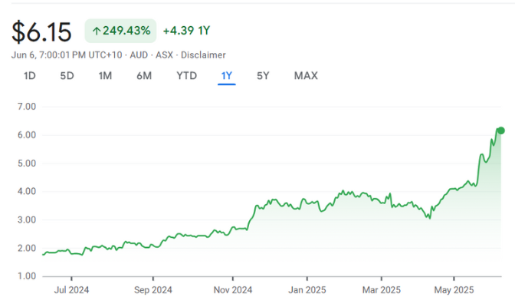Click the Nov 2024 axis label
Viewport: 515px width, 307px height.
pos(233,290)
